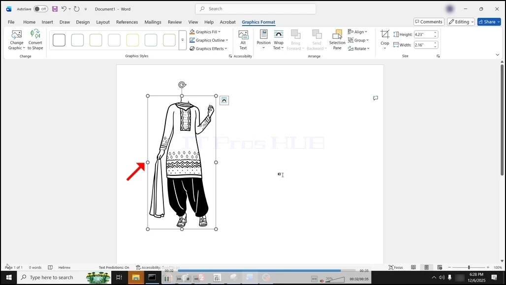Screen dimensions: 506x285
Task: Click the rotation handle above graphic
Action: (182, 85)
